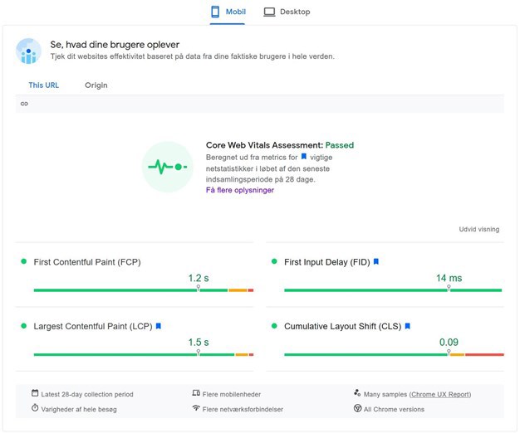This screenshot has width=520, height=433.
Task: Select the Origin tab
Action: (x=96, y=85)
